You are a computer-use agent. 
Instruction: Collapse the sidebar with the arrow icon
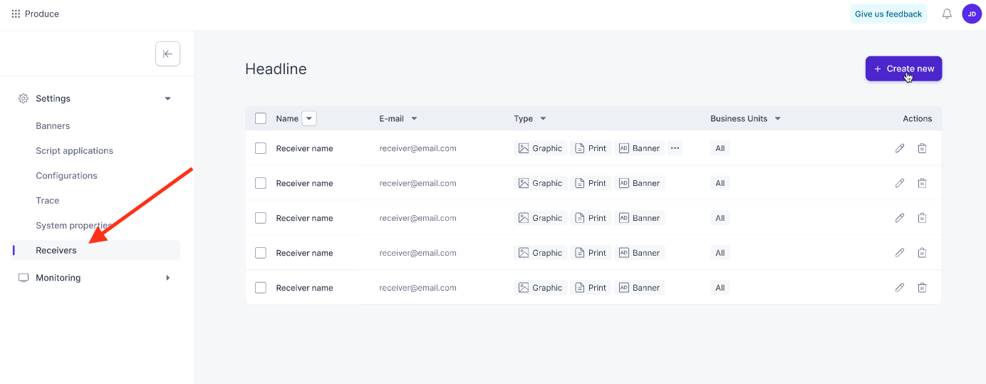(167, 53)
